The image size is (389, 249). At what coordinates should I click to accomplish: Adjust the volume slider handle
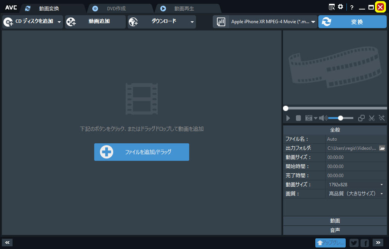[340, 118]
